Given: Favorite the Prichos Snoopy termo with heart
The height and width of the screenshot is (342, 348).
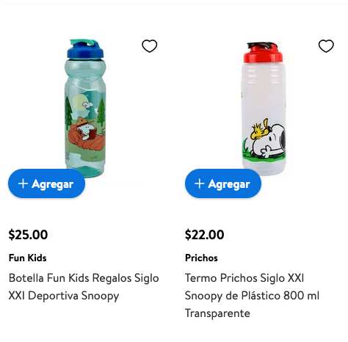Looking at the screenshot, I should 326,46.
